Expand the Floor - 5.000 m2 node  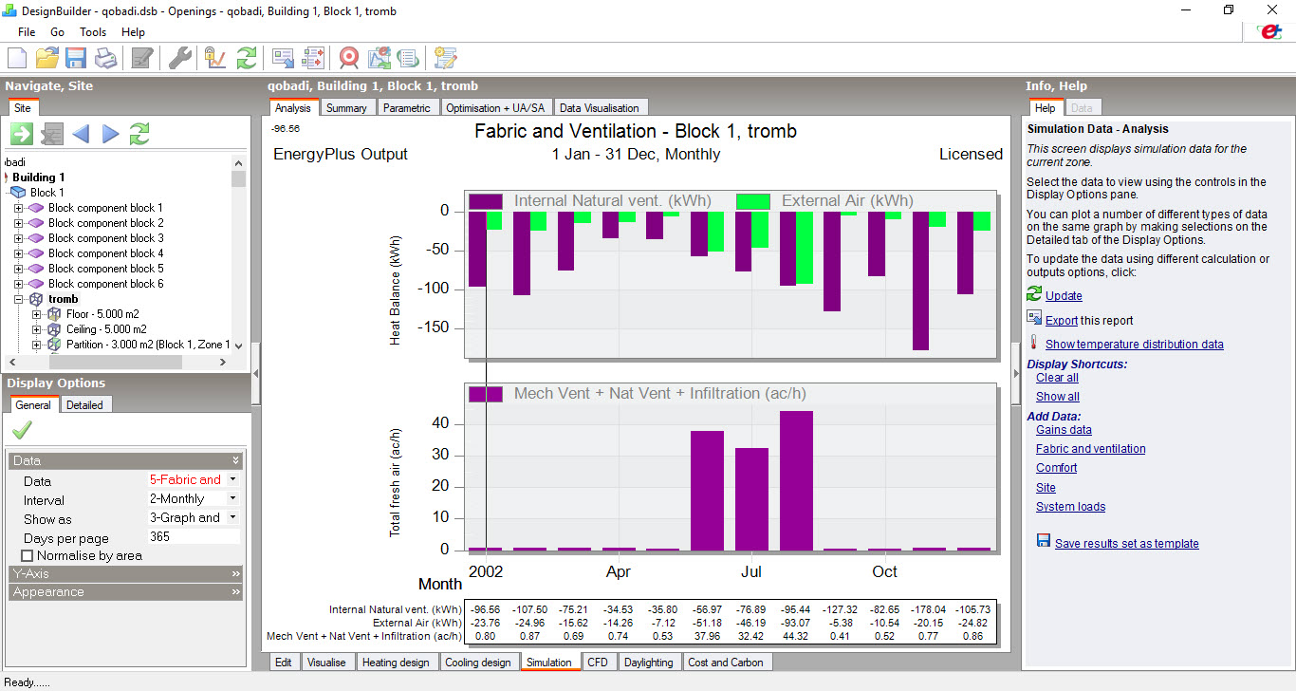click(36, 314)
